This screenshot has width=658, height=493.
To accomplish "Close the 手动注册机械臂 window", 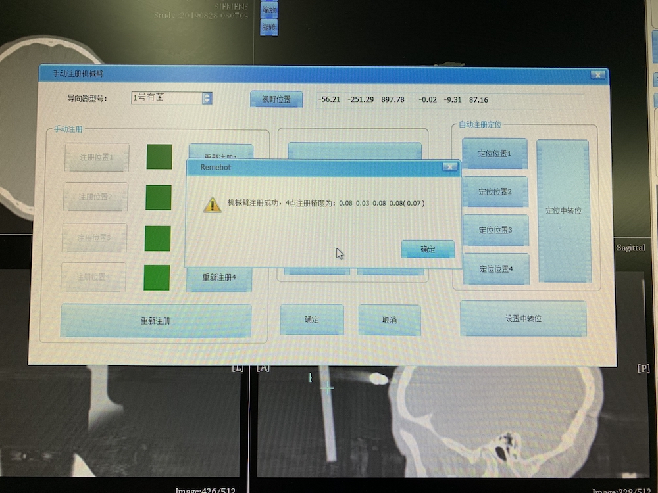I will tap(597, 74).
